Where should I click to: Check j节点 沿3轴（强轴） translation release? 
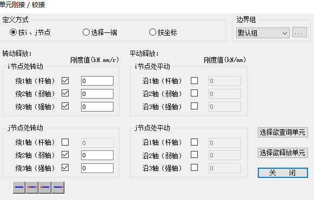194,168
